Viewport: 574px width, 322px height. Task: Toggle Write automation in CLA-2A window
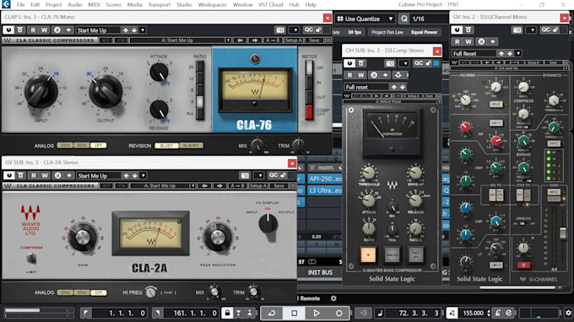click(x=44, y=175)
